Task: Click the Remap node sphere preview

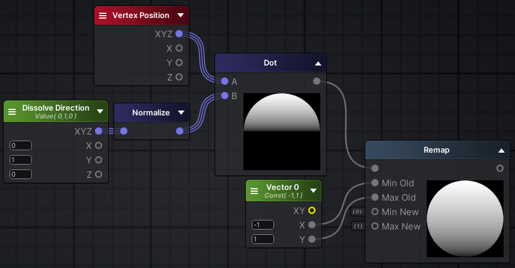Action: click(465, 219)
